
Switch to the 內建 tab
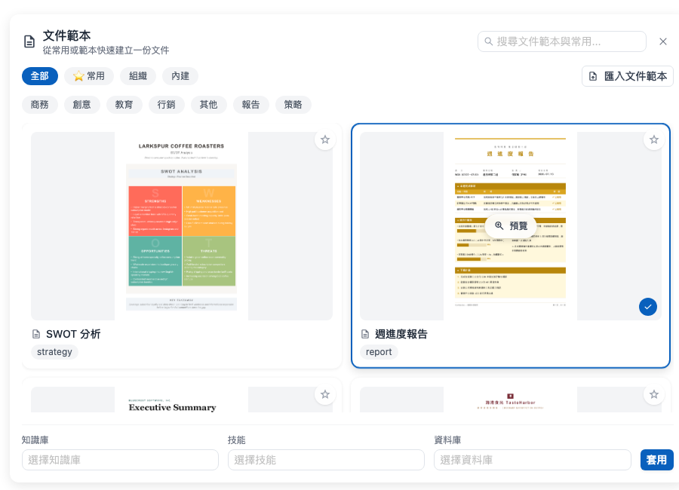pos(180,76)
